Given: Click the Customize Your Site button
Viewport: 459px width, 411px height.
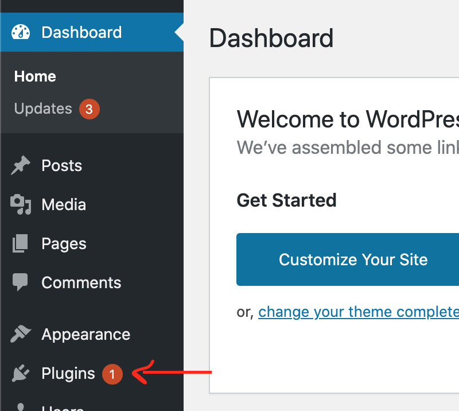Looking at the screenshot, I should [348, 259].
